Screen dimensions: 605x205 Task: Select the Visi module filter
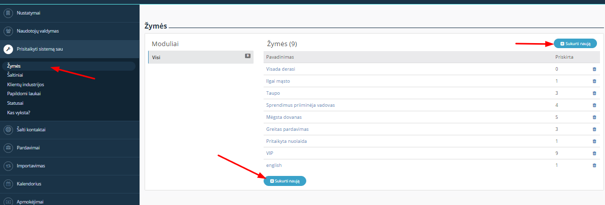[x=201, y=57]
